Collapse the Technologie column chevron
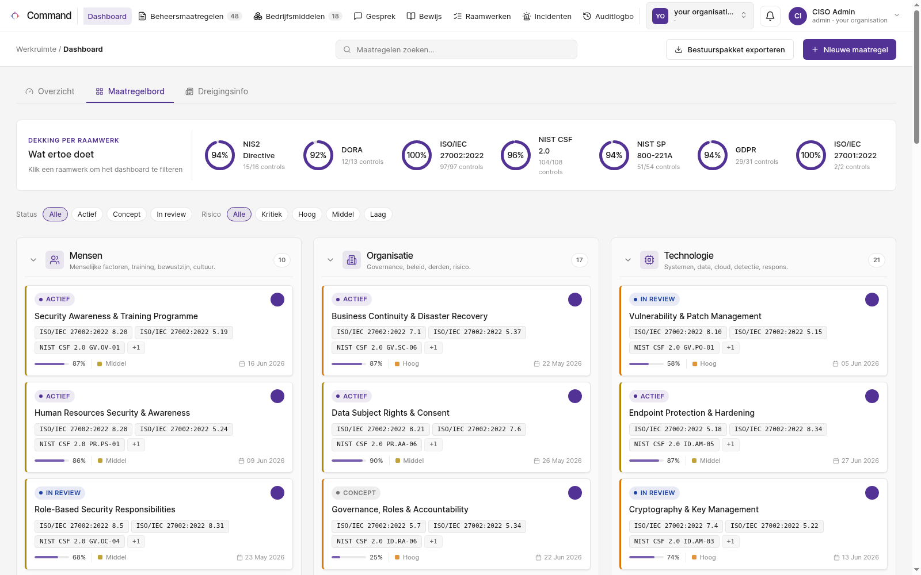 [x=628, y=260]
